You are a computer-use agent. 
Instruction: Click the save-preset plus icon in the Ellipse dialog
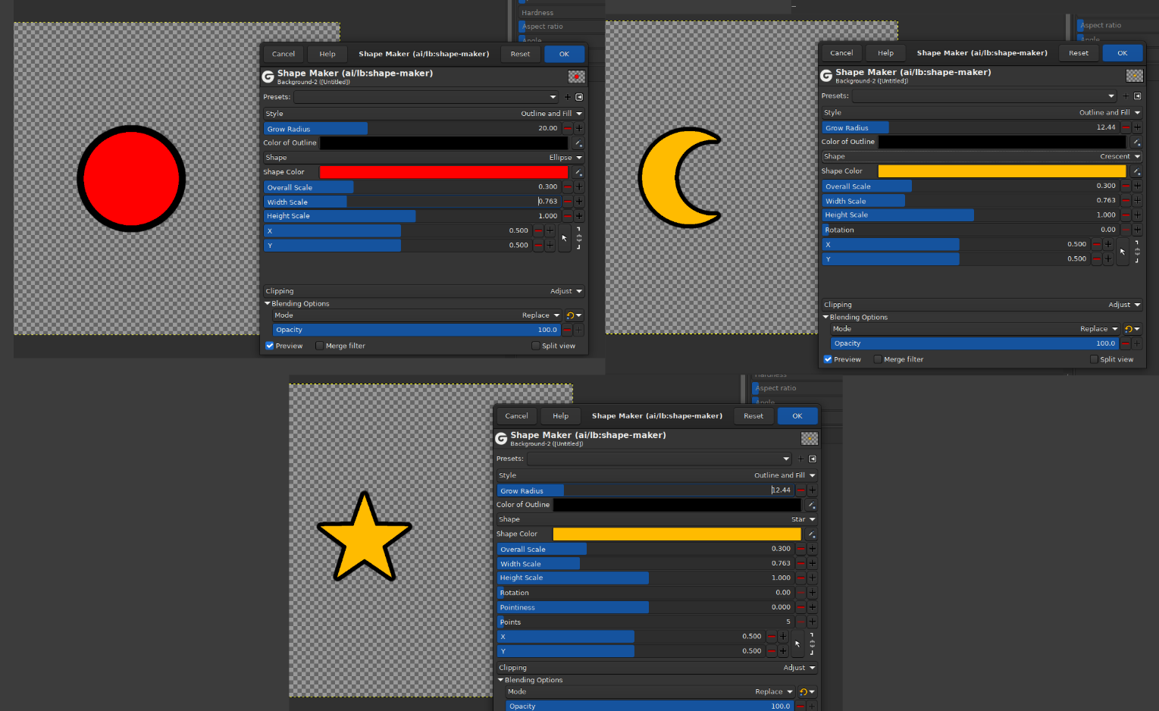point(567,97)
